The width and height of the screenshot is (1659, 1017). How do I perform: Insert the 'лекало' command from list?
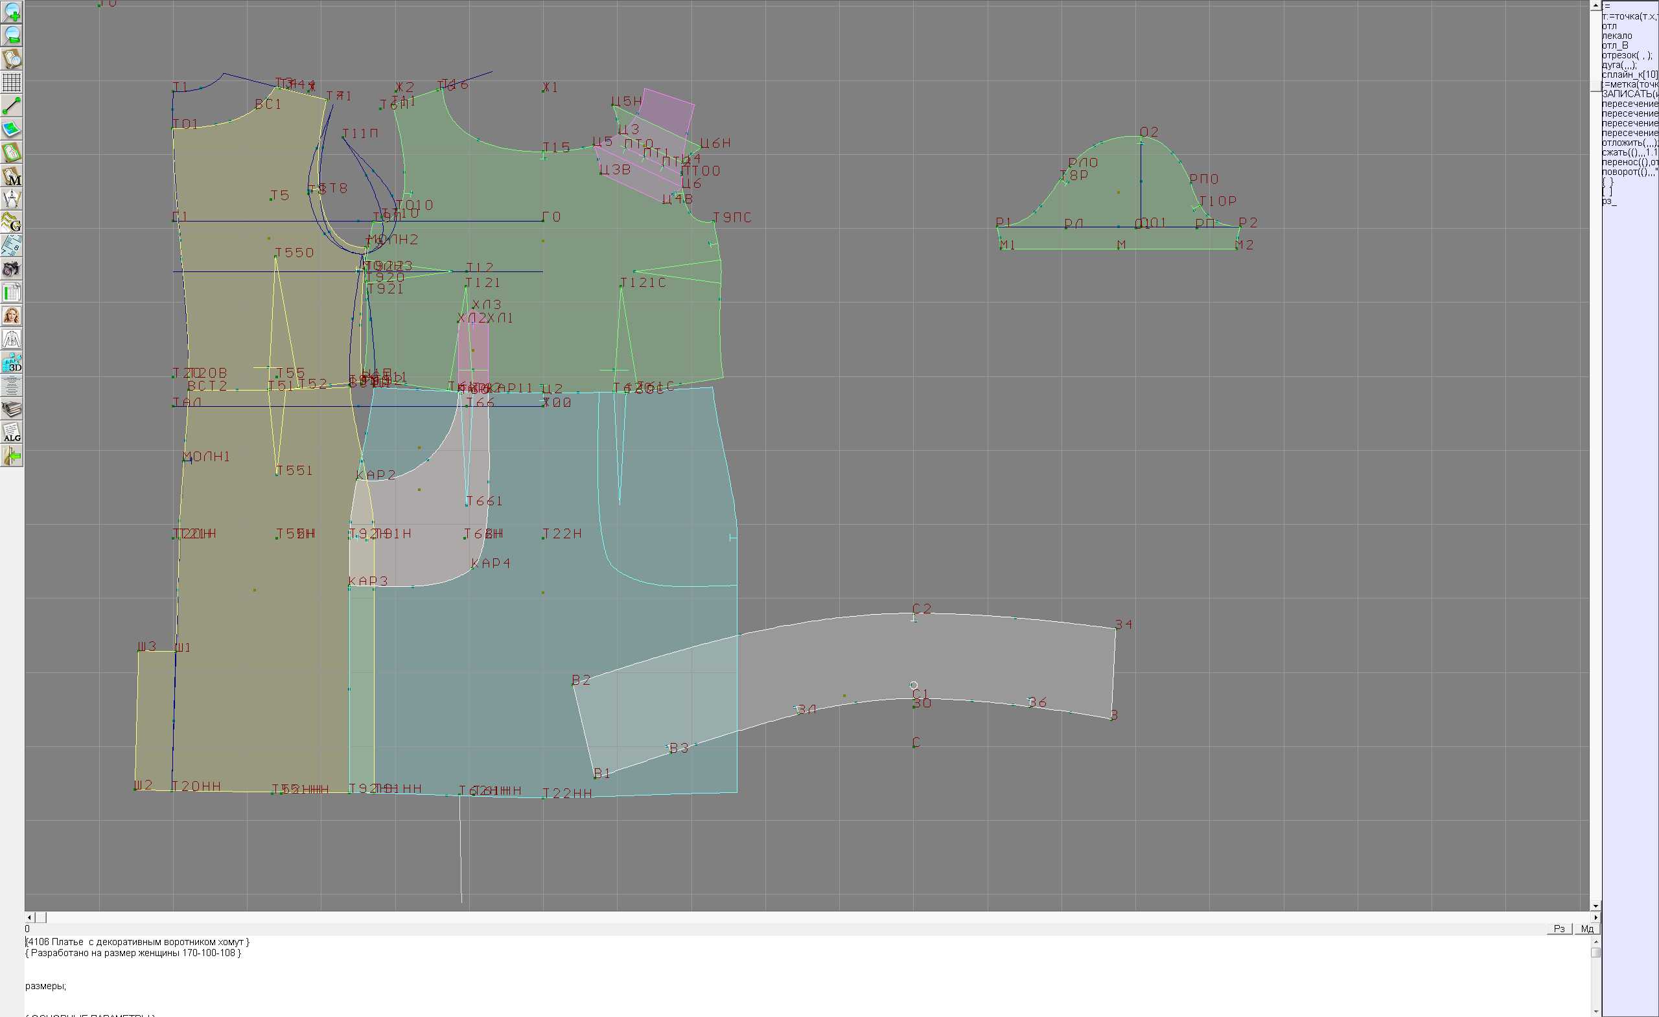tap(1617, 36)
